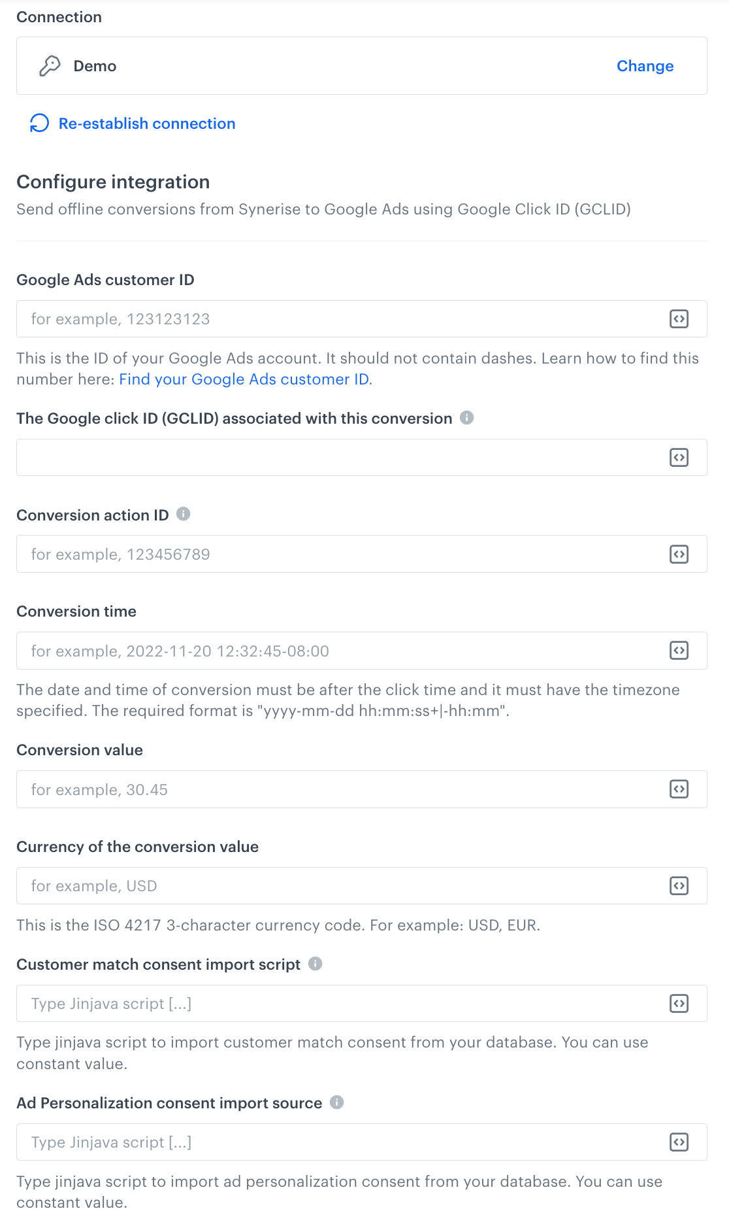Click info icon next to Conversion action ID
This screenshot has height=1228, width=729.
184,515
